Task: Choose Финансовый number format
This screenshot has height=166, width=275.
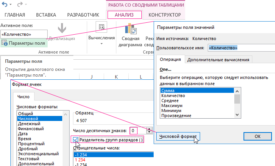Action: 40,129
